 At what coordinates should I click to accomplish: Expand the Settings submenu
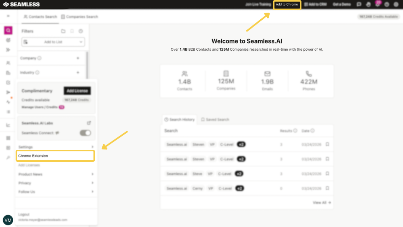tap(56, 147)
